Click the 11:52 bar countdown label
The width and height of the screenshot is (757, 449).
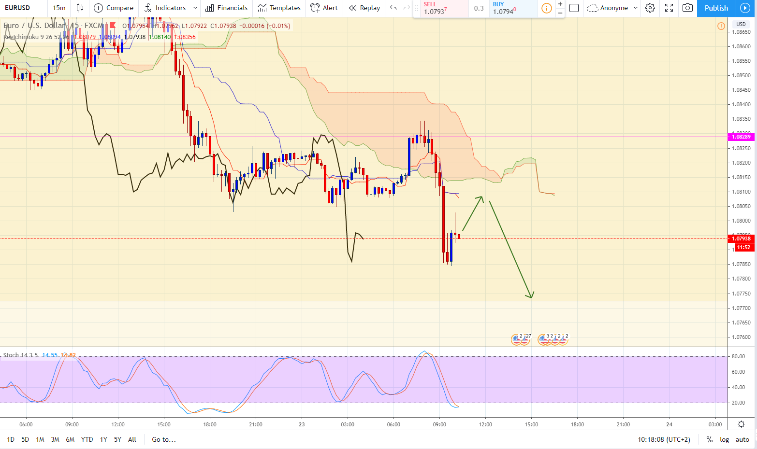pyautogui.click(x=744, y=247)
